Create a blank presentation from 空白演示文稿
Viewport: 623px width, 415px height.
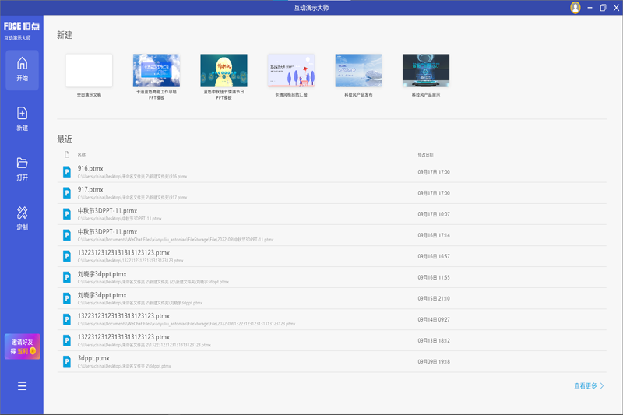pos(89,71)
